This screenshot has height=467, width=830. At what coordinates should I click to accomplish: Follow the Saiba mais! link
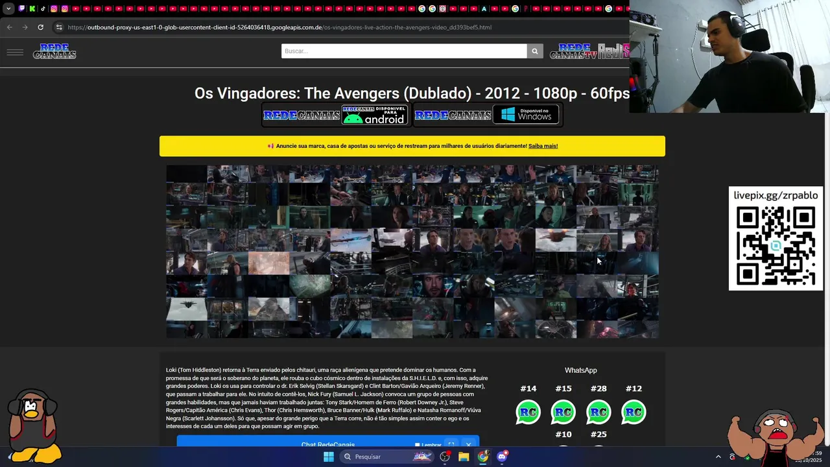[x=543, y=146]
